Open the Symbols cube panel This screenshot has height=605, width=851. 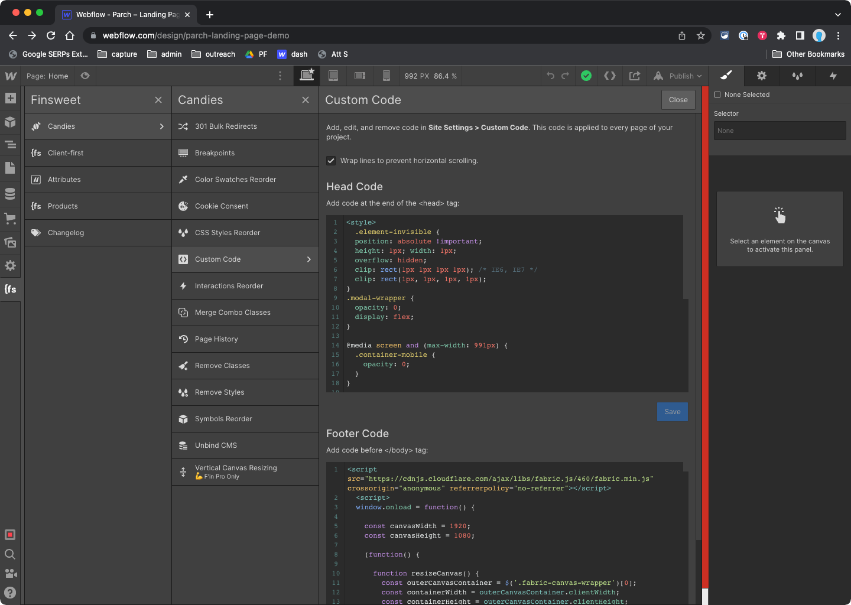(x=10, y=122)
